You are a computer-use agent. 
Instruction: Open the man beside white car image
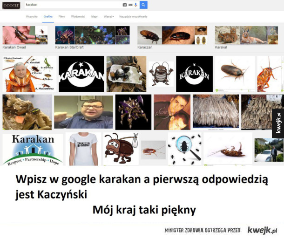[x=269, y=150]
